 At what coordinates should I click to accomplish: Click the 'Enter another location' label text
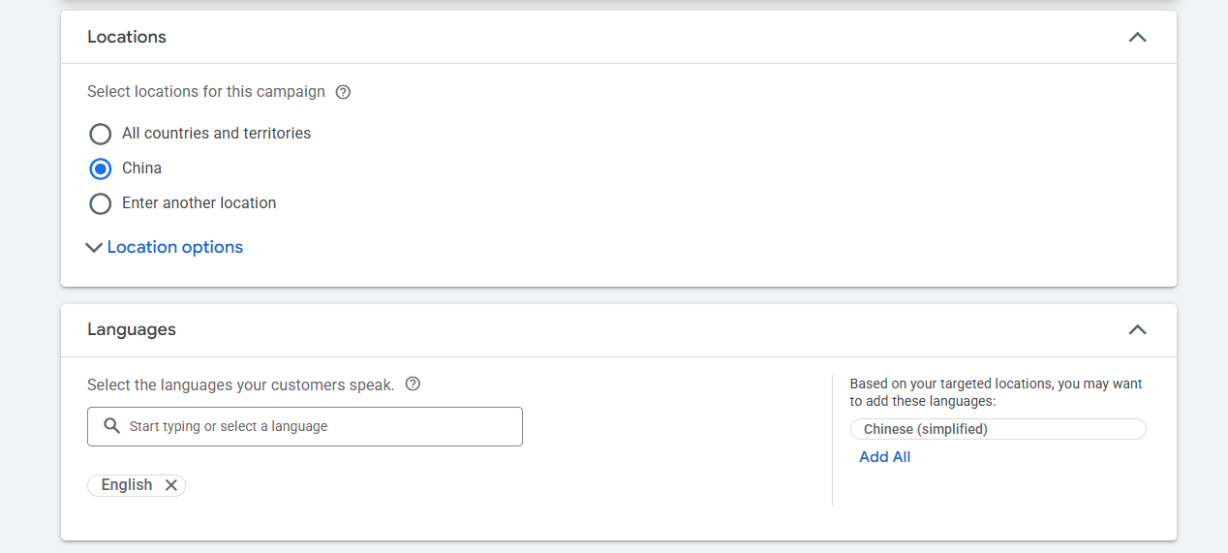(199, 203)
